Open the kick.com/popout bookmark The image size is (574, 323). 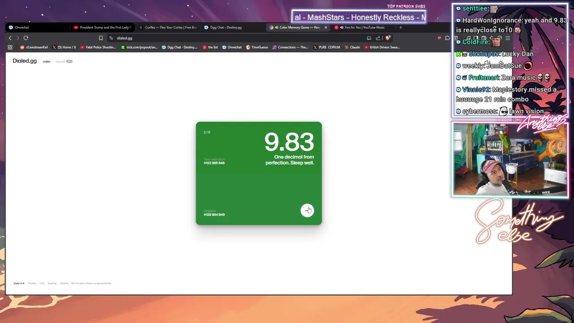coord(139,47)
